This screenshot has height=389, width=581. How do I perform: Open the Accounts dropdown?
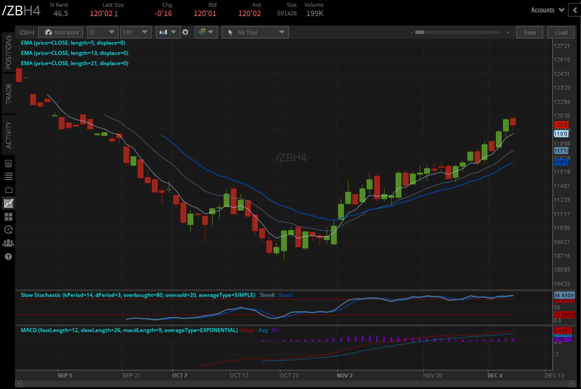547,10
